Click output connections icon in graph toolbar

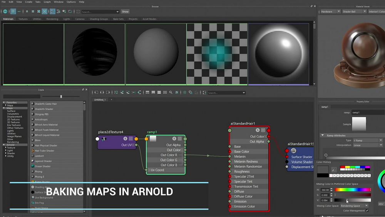[x=108, y=93]
